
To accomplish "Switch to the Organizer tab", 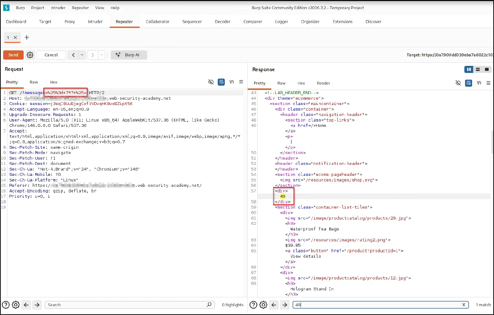I will [310, 21].
